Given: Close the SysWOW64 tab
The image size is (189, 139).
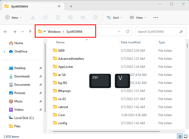Looking at the screenshot, I should pos(59,6).
